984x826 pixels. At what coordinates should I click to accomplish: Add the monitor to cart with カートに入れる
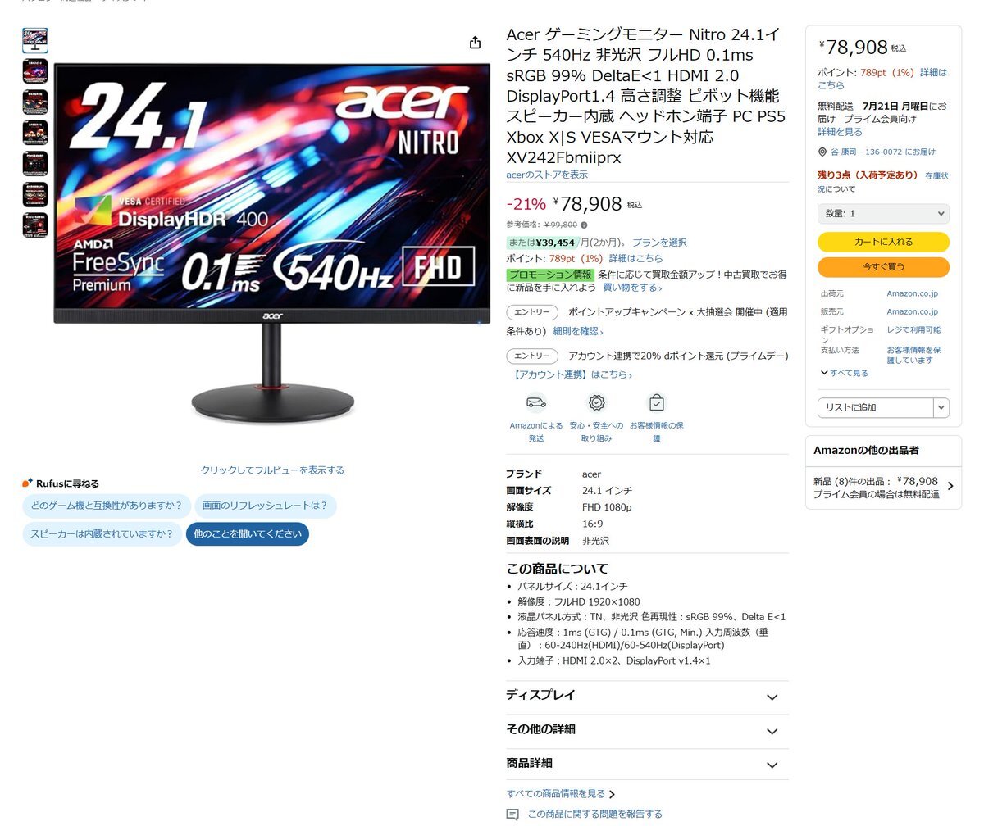point(883,242)
